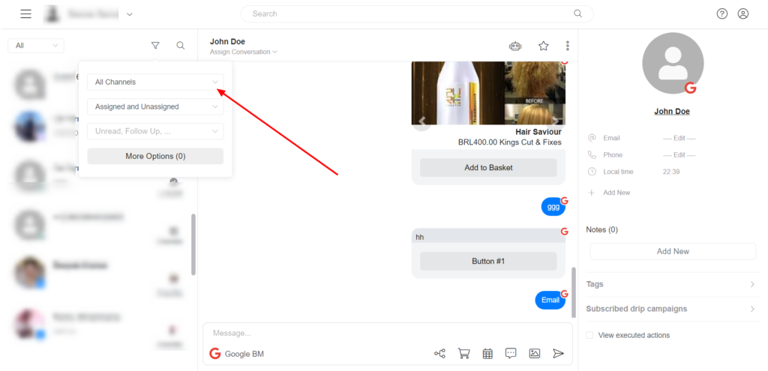Send the message with paper plane icon

[x=558, y=353]
